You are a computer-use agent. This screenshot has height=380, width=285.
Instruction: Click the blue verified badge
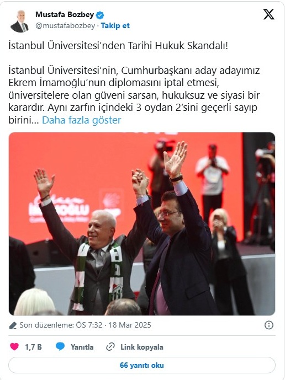pyautogui.click(x=100, y=15)
